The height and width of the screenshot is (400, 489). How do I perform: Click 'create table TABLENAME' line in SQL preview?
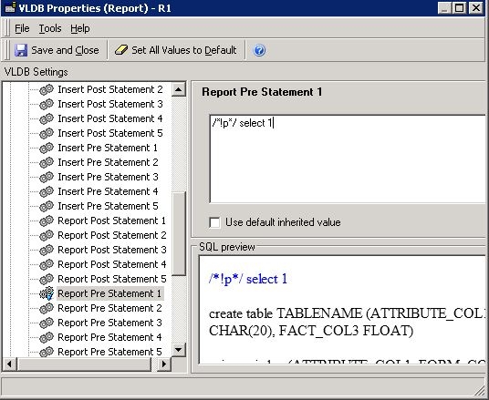[347, 313]
